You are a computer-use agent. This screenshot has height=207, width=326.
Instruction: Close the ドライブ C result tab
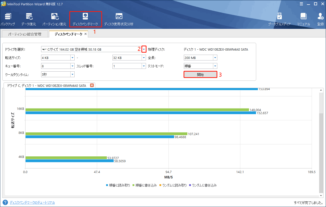92,85
